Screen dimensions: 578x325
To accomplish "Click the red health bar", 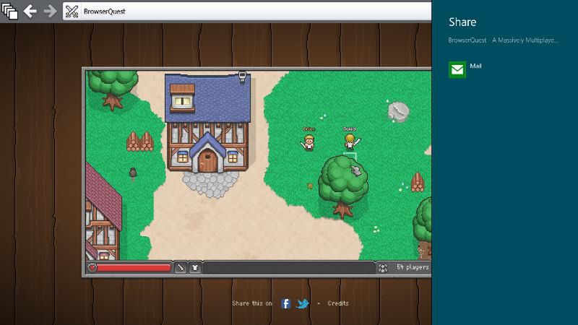I will 133,267.
